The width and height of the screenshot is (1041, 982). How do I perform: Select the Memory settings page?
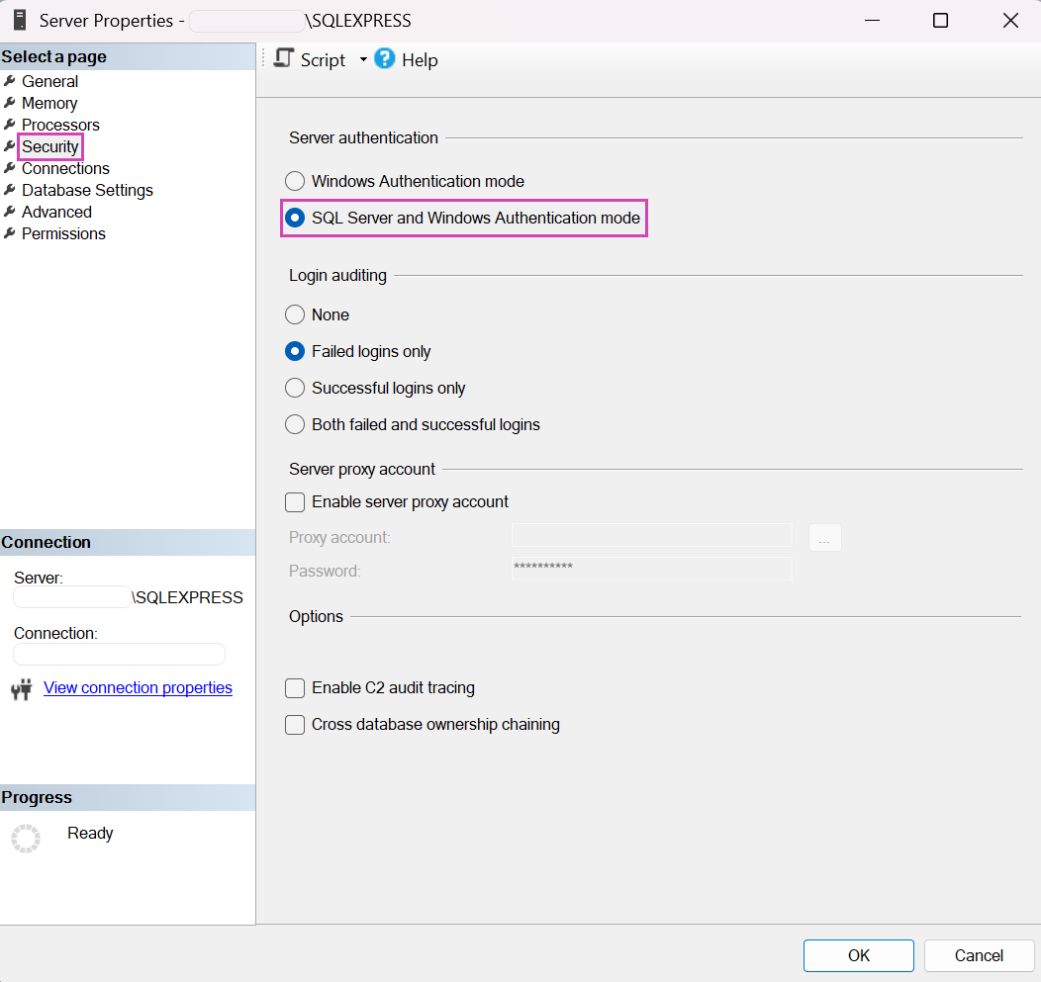point(49,103)
